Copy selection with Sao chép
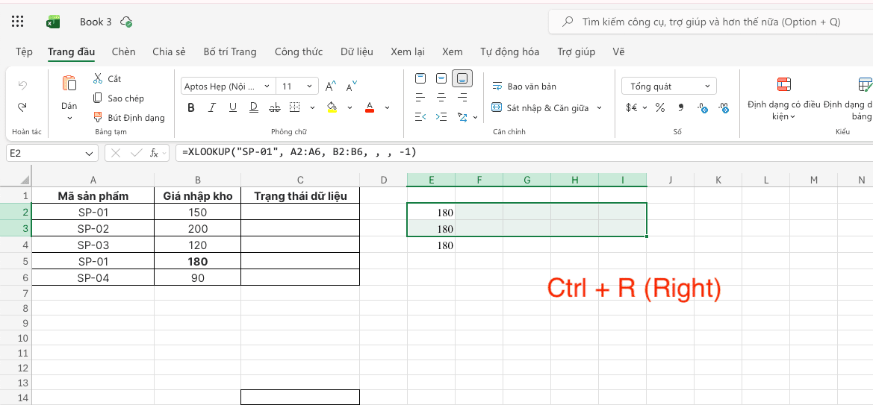The height and width of the screenshot is (405, 873). (x=118, y=98)
